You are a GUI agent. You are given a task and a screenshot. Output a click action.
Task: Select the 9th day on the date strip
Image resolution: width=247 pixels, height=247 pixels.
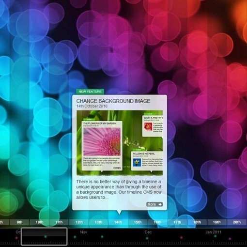19,222
